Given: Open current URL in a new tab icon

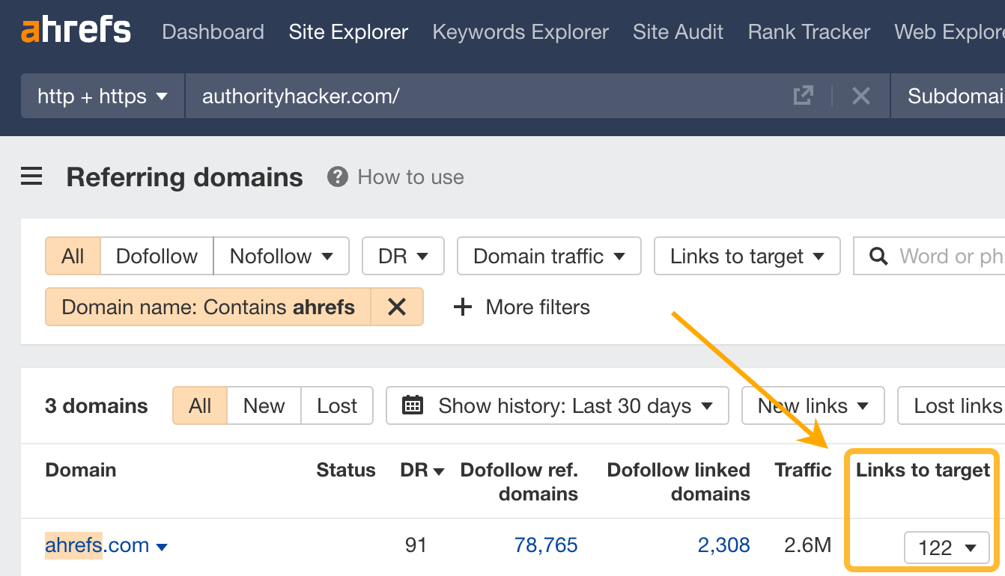Looking at the screenshot, I should (x=802, y=96).
